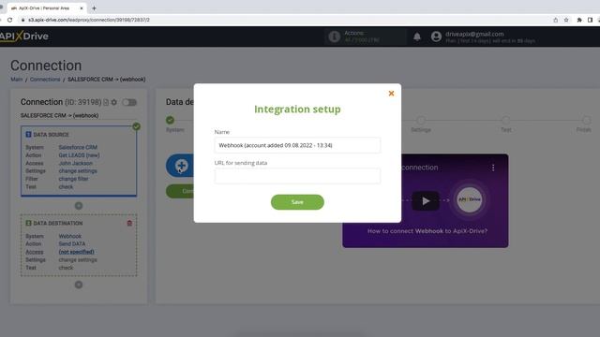Open Salesforce CRM system link
600x337 pixels.
tap(78, 147)
